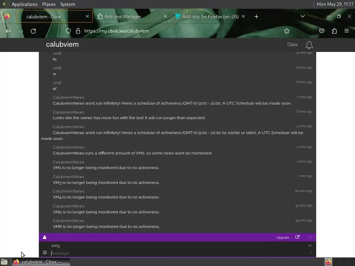355x266 pixels.
Task: Click the '45 secs ago' timestamp
Action: point(304,205)
